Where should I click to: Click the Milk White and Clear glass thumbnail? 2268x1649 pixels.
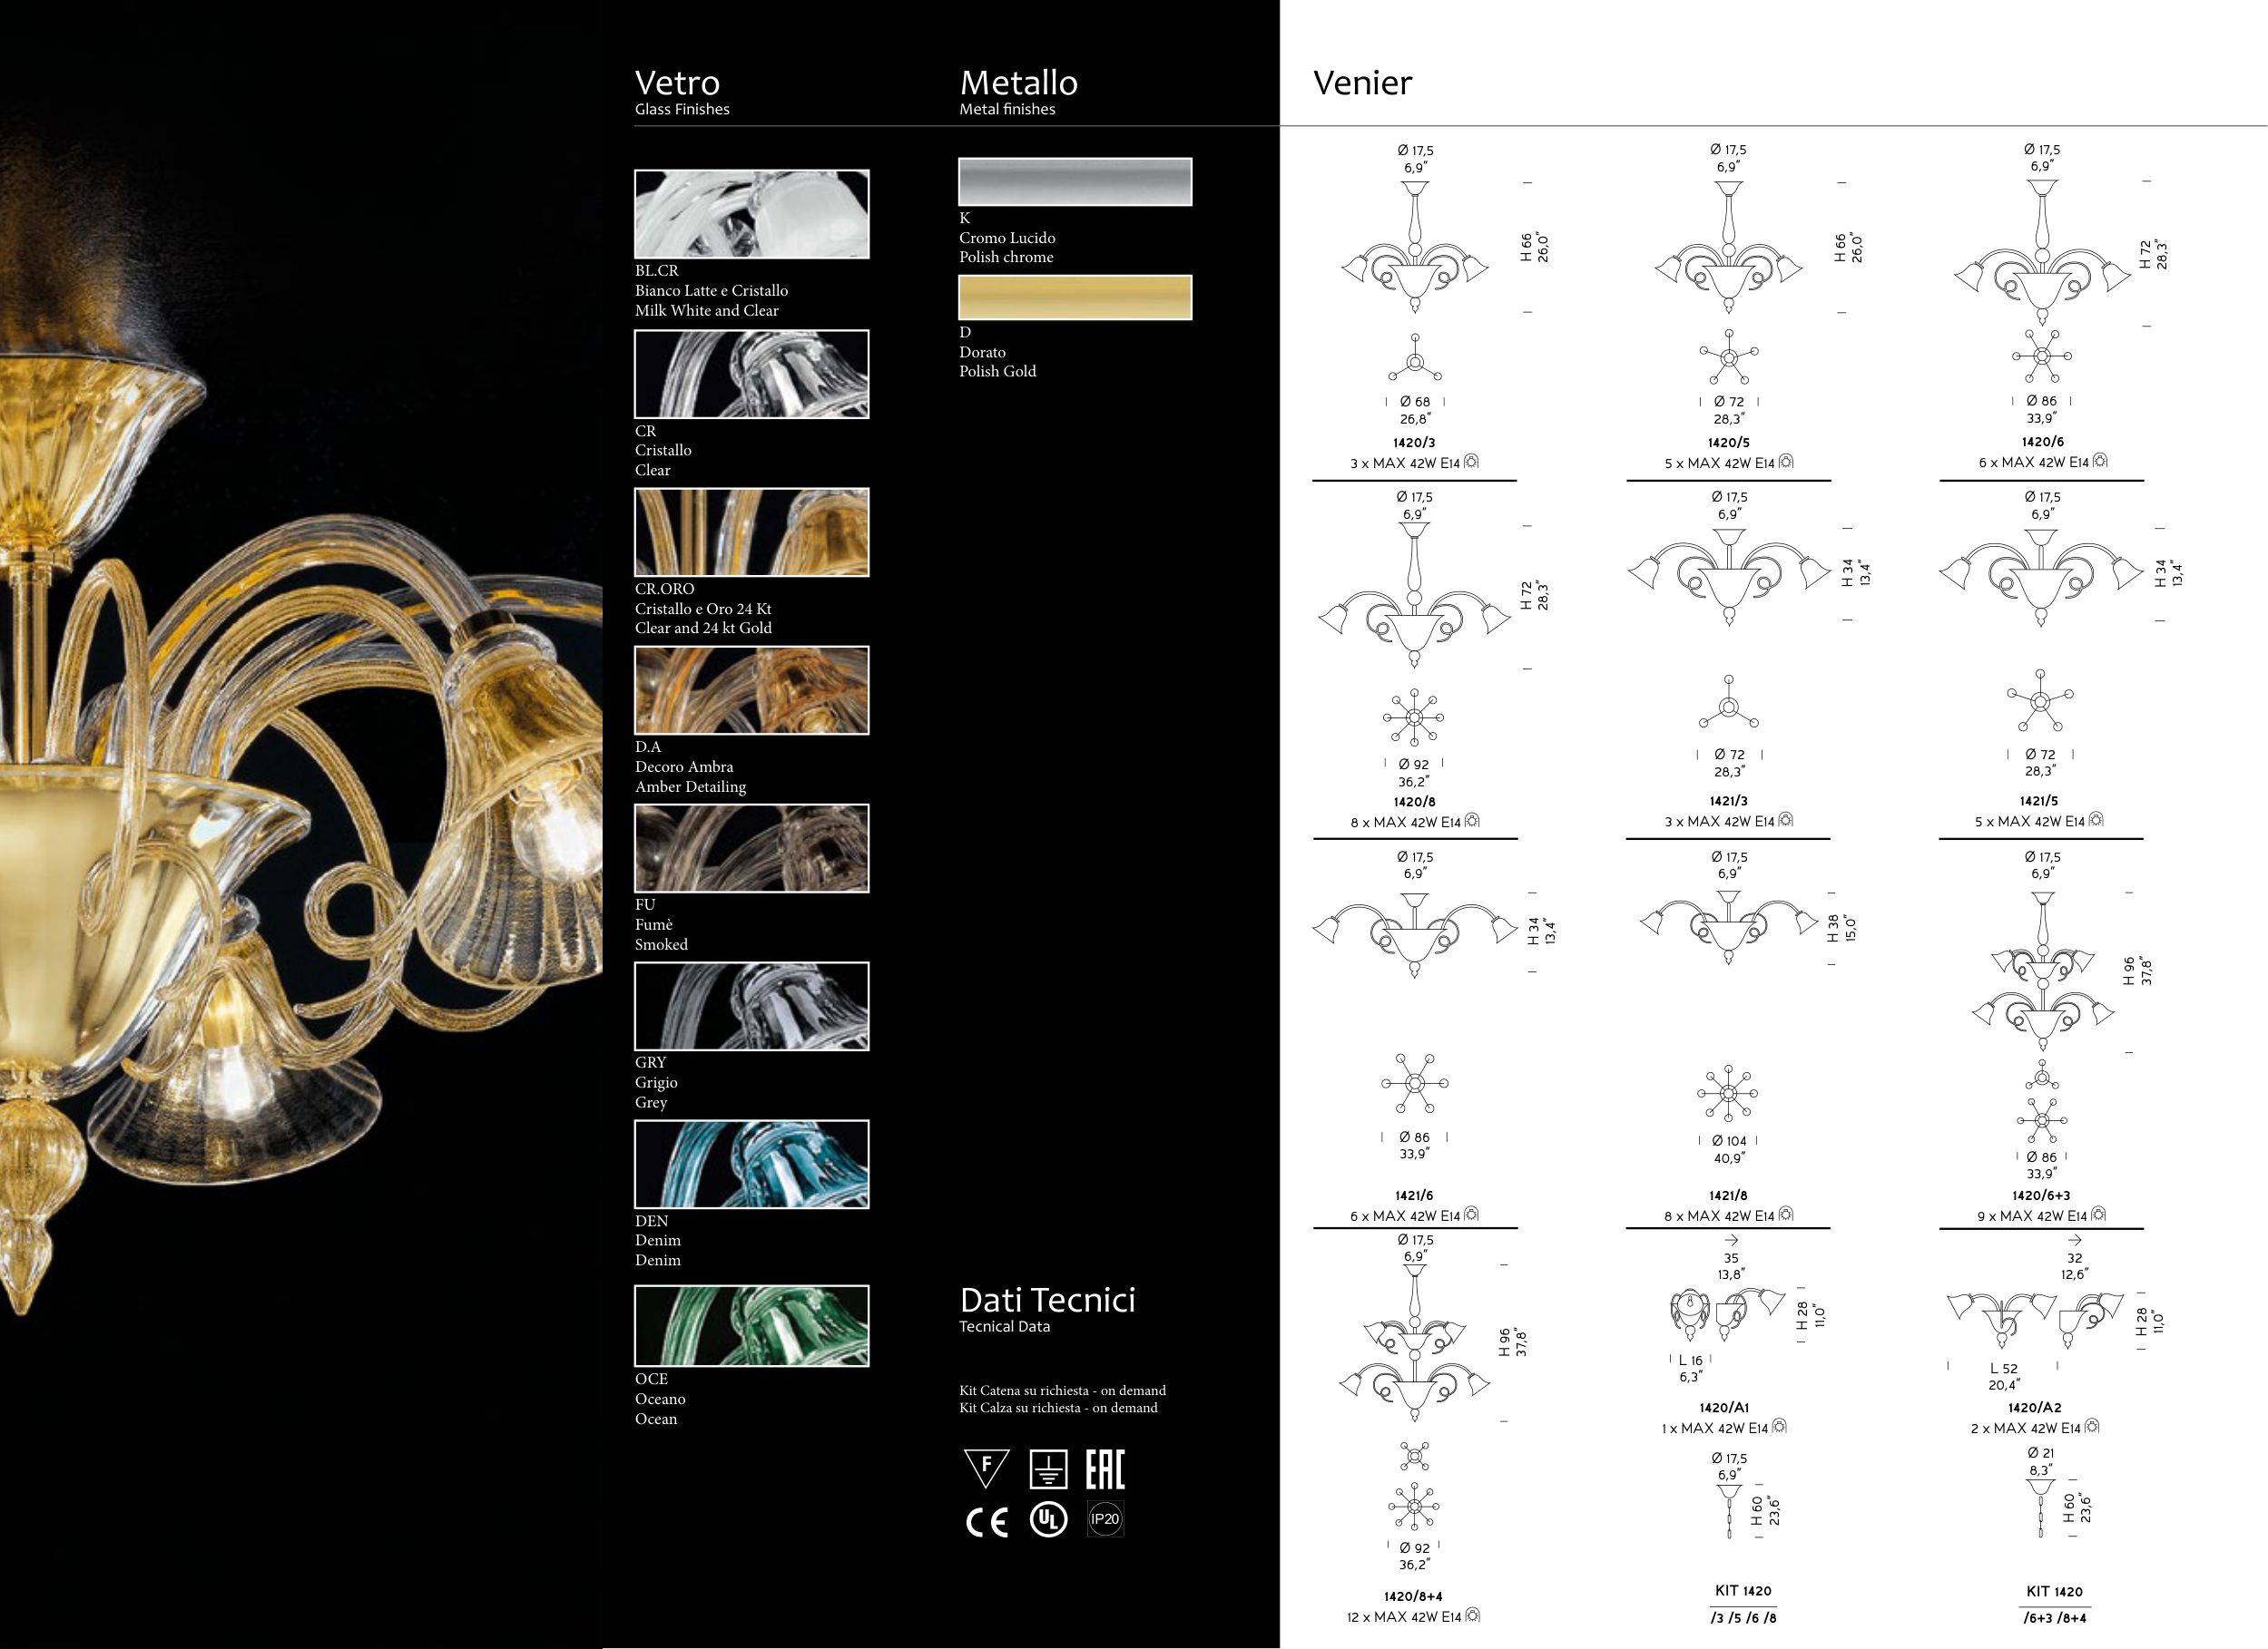(751, 214)
